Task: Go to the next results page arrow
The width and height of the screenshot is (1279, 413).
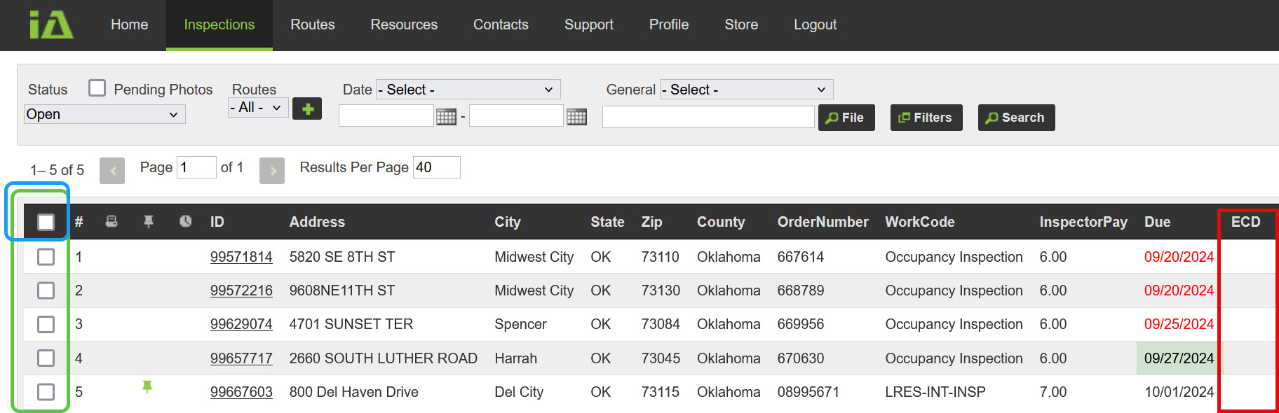Action: [x=271, y=170]
